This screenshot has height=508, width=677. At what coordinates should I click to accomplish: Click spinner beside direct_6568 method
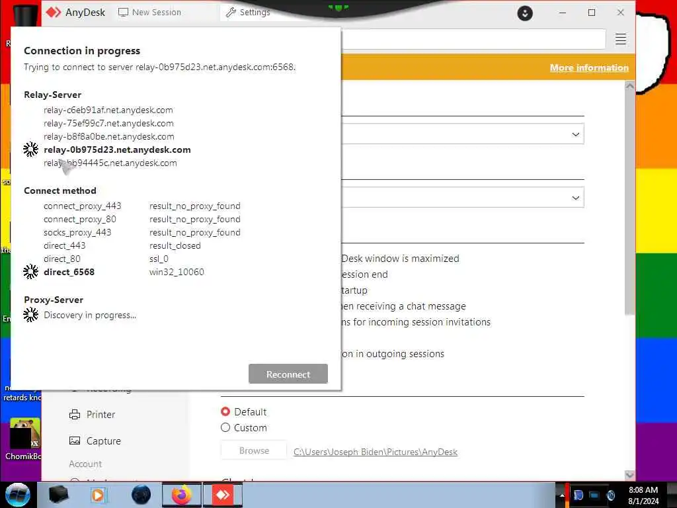[x=30, y=272]
